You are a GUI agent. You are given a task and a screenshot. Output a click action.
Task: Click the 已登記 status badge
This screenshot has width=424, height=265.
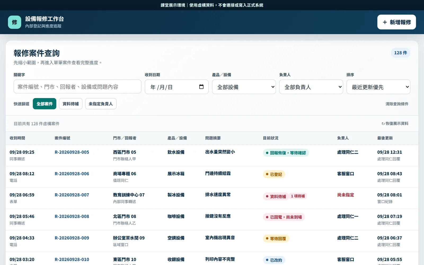[274, 174]
